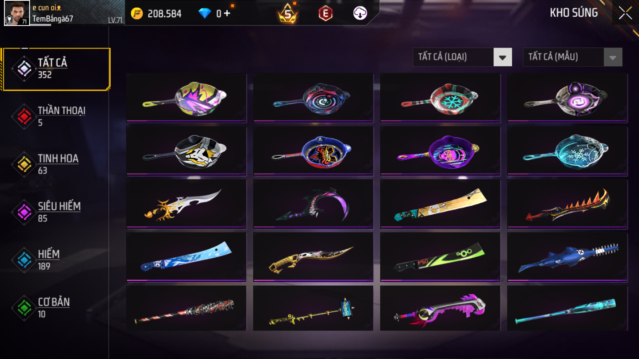Select the Hiếm rarity filter

(x=55, y=260)
